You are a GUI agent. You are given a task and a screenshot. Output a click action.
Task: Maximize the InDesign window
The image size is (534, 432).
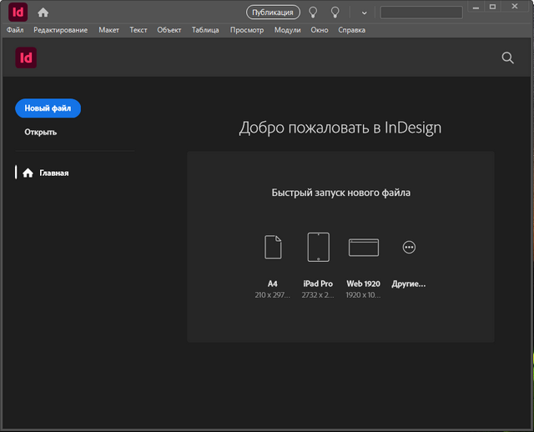492,7
